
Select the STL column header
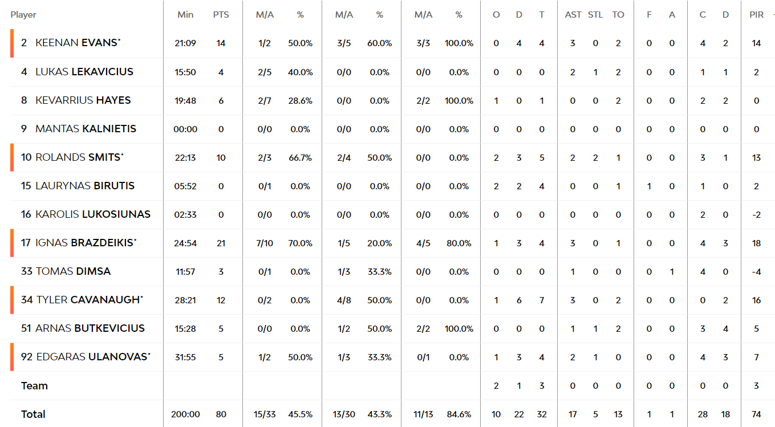[x=595, y=15]
